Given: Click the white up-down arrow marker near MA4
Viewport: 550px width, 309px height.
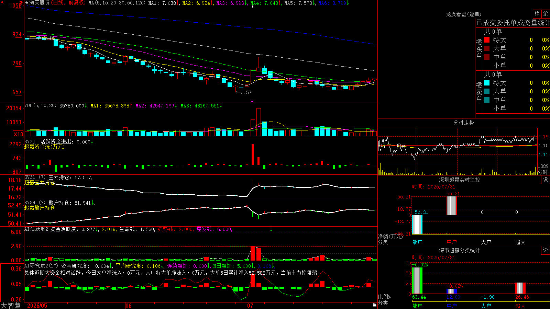Looking at the screenshot, I should point(253,7).
